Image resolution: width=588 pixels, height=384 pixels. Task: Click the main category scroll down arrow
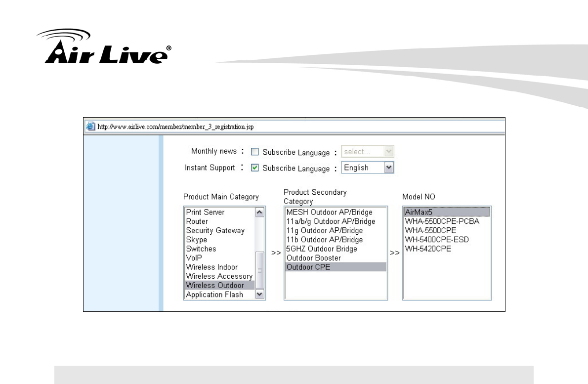click(259, 295)
